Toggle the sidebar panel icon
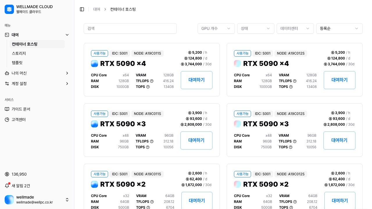Screen dimensions: 372x209 coord(82,9)
